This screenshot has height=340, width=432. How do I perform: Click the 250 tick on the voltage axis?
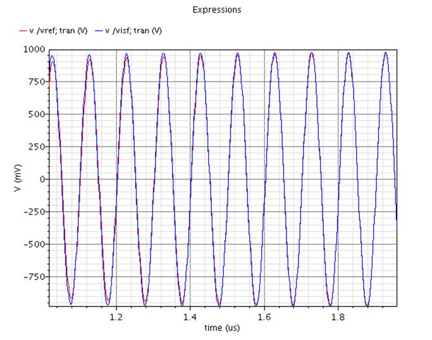pos(37,147)
